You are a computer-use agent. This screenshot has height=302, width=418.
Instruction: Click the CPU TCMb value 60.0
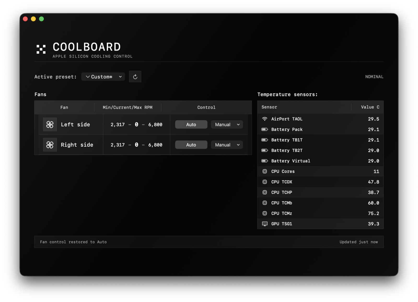coord(374,203)
